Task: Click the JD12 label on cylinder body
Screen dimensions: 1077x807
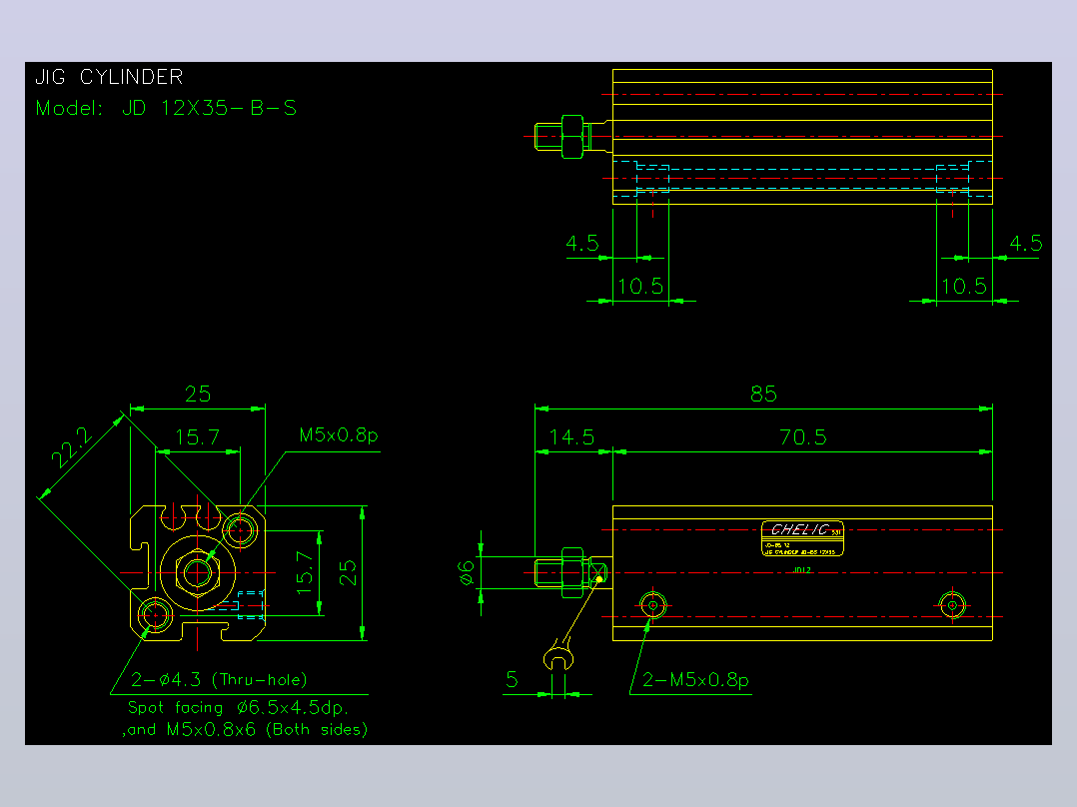Action: coord(802,570)
